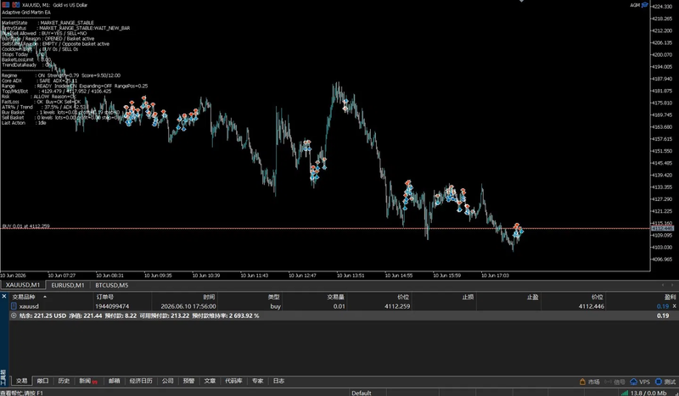Click the balance summary row circle icon
679x396 pixels.
click(14, 315)
